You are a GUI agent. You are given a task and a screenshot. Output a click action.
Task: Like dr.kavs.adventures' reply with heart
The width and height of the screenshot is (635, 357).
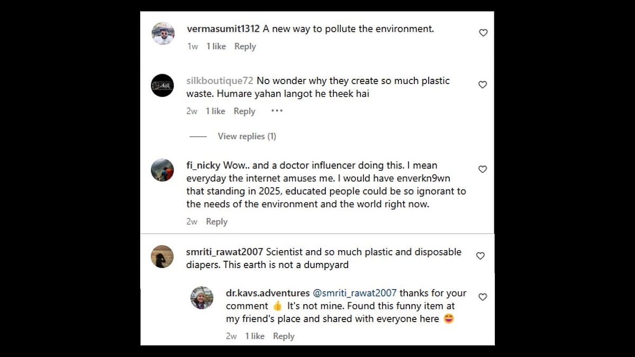coord(483,297)
